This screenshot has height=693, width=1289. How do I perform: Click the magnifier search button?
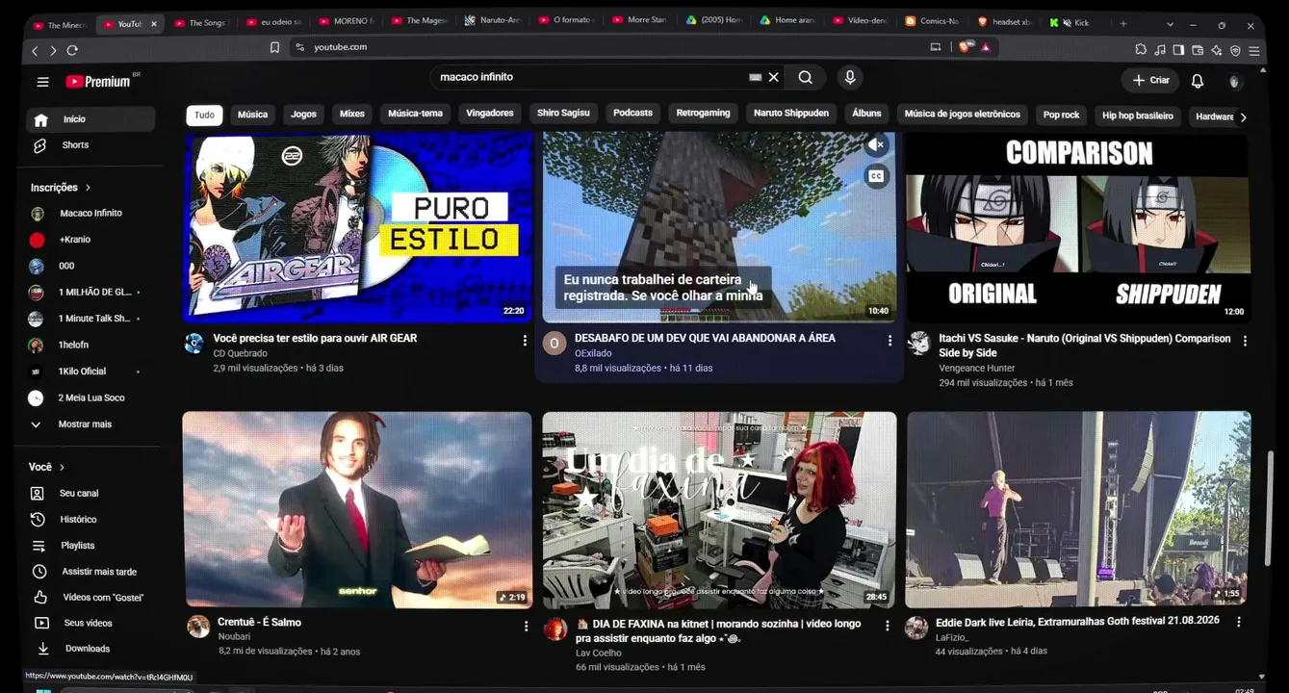click(x=806, y=77)
